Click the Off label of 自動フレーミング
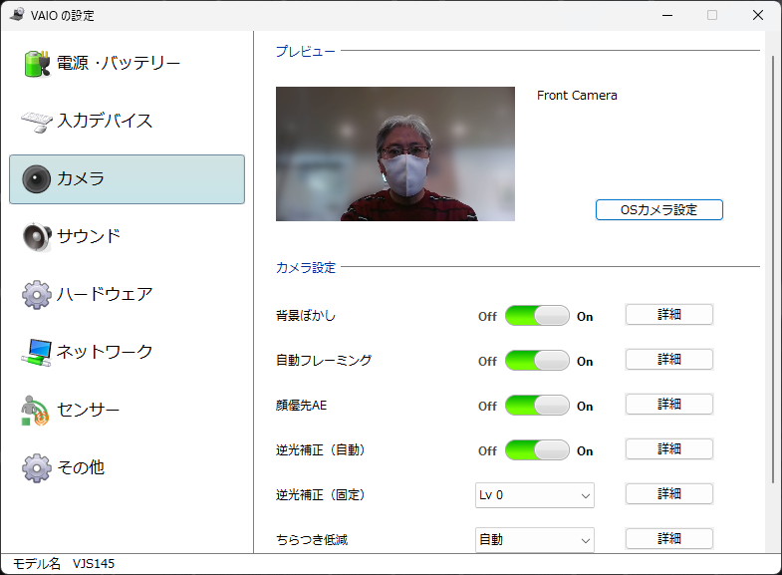The image size is (782, 575). point(487,362)
